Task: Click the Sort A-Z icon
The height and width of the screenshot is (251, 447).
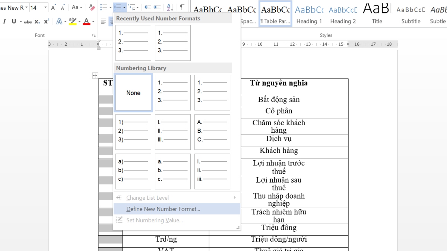Action: pyautogui.click(x=170, y=7)
